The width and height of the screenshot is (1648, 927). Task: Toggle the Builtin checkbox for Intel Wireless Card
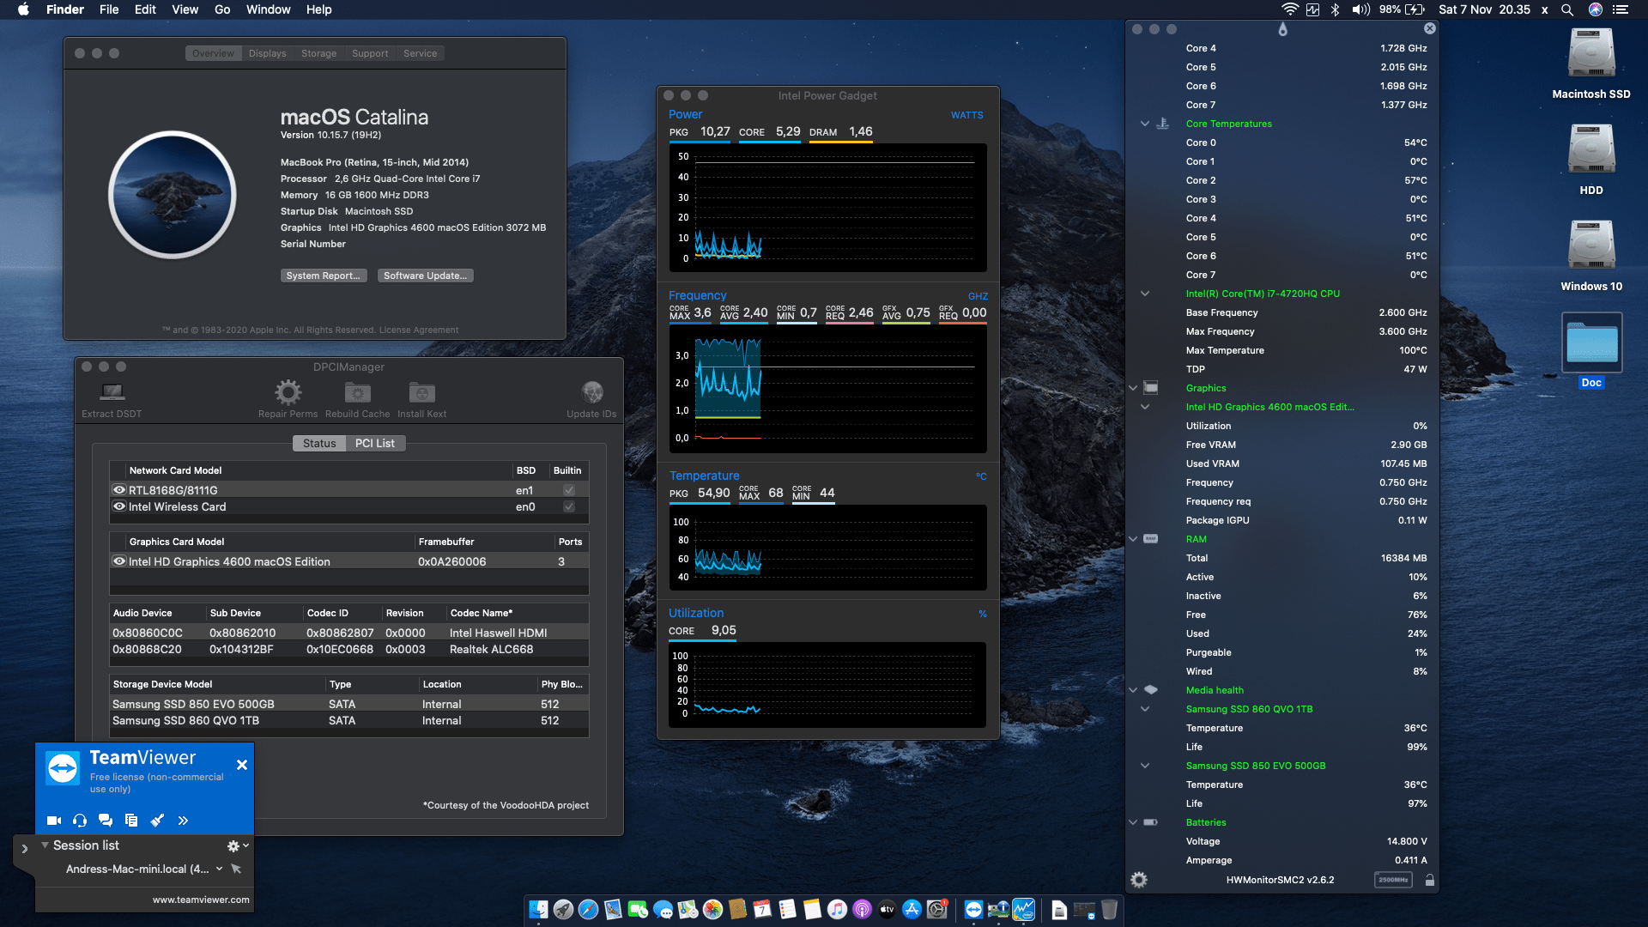567,506
